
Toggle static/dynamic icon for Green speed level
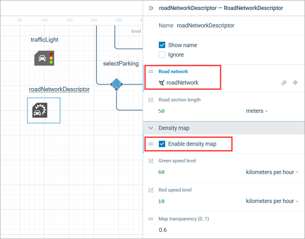tap(151, 161)
